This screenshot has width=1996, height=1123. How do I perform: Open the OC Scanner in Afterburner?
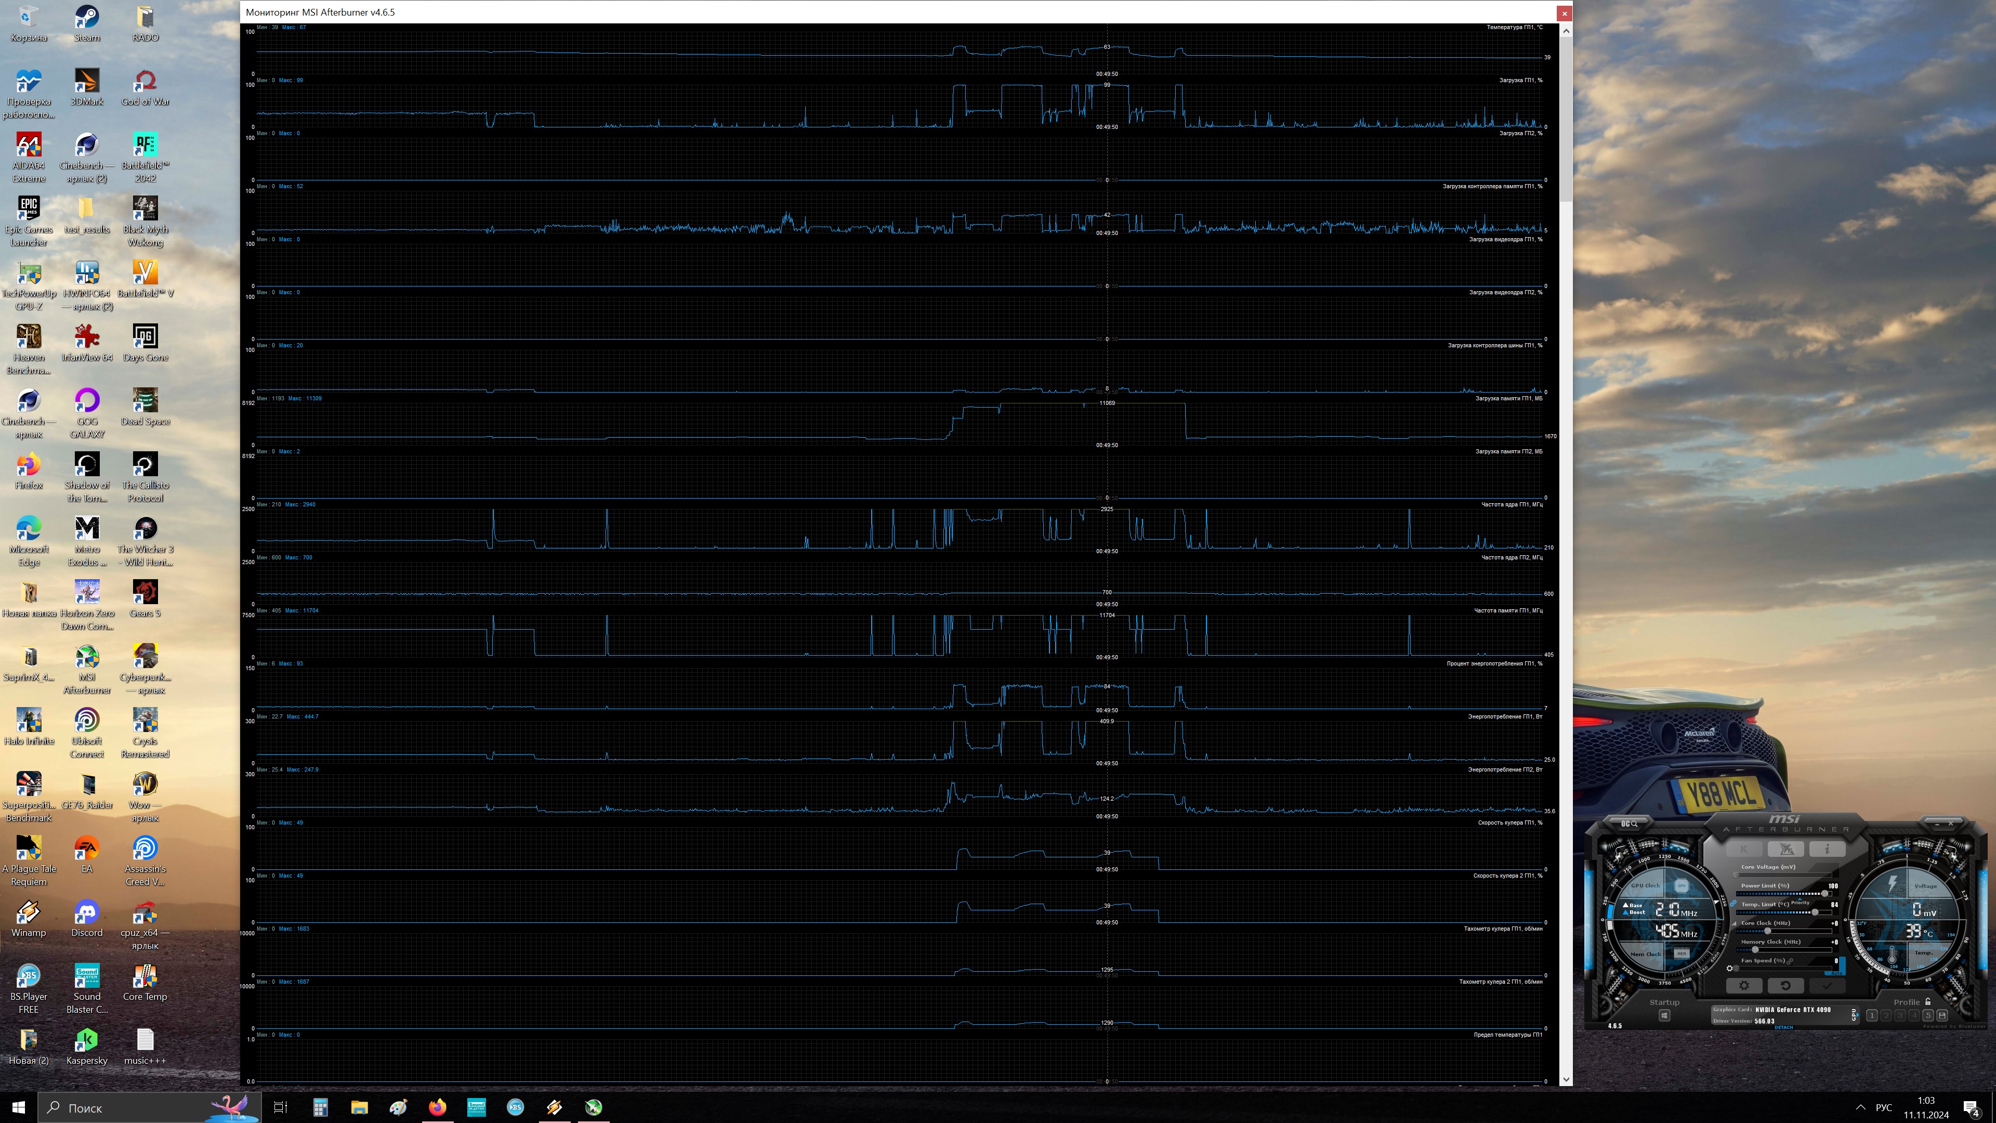tap(1630, 823)
